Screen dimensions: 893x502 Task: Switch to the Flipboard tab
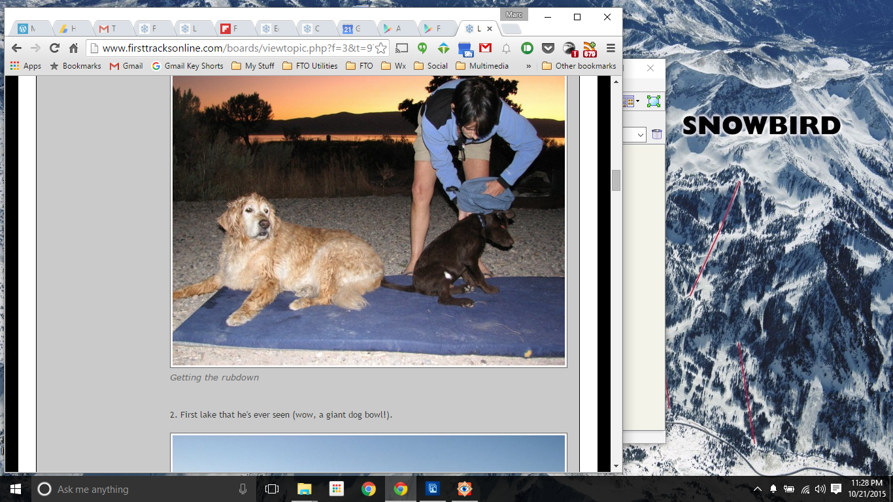229,29
